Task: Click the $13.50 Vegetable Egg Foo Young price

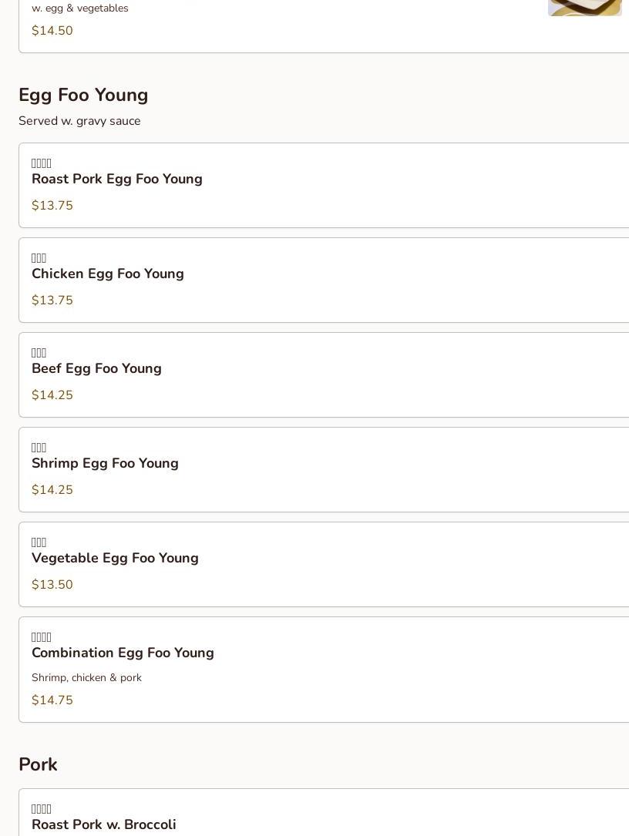Action: coord(52,585)
